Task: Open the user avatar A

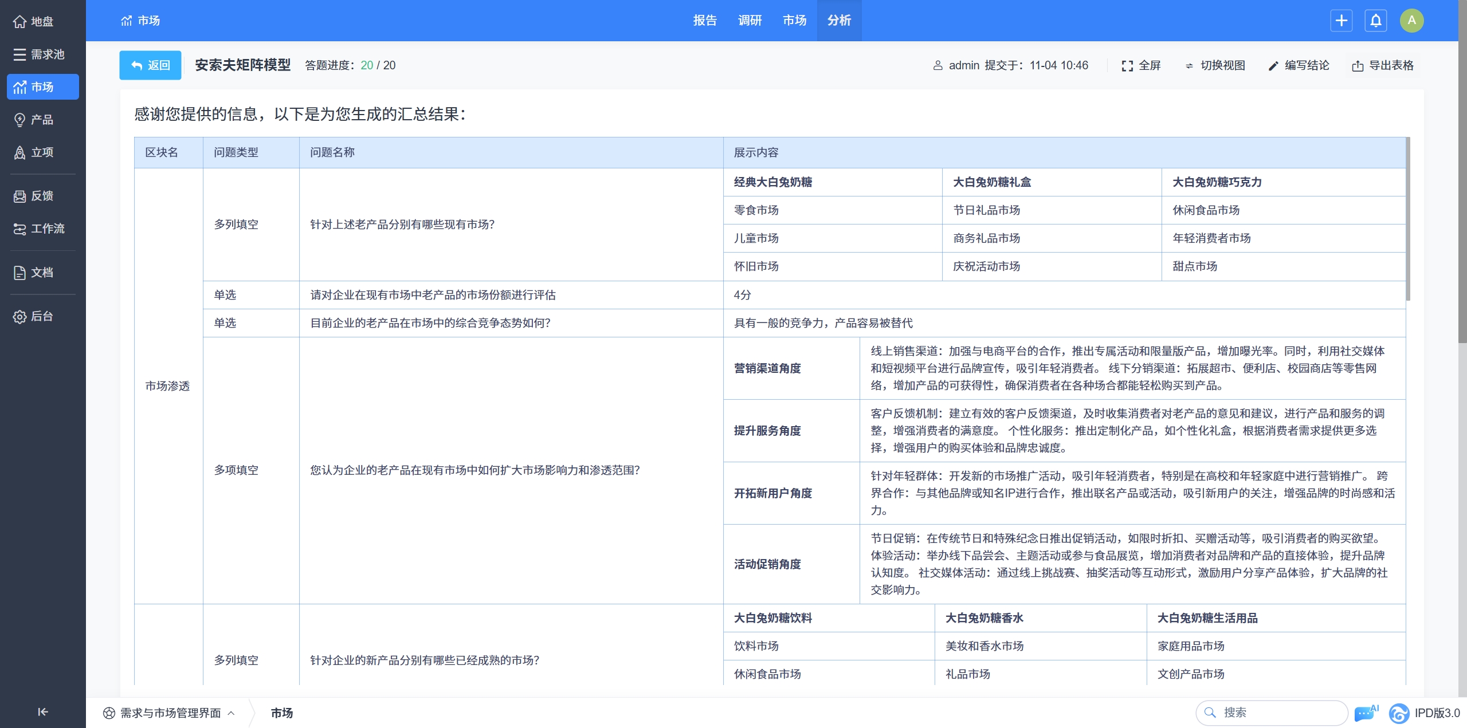Action: coord(1412,21)
